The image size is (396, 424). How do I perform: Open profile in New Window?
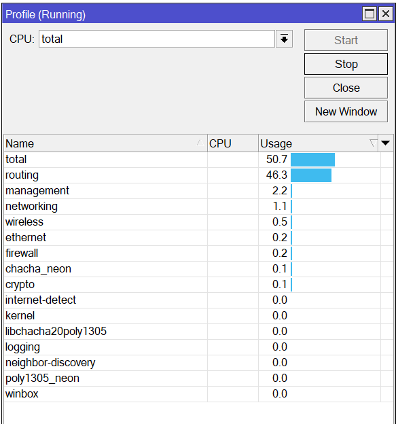pyautogui.click(x=346, y=111)
